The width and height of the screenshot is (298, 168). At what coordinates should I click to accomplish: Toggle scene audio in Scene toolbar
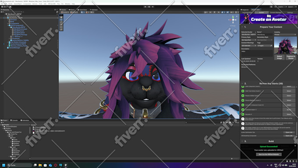[x=219, y=12]
